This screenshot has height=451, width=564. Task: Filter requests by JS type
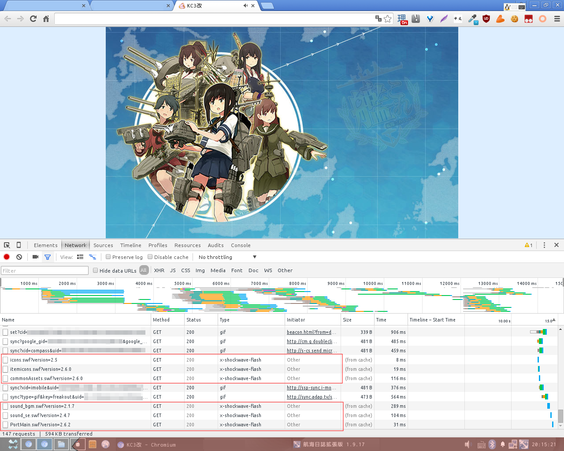pyautogui.click(x=173, y=270)
